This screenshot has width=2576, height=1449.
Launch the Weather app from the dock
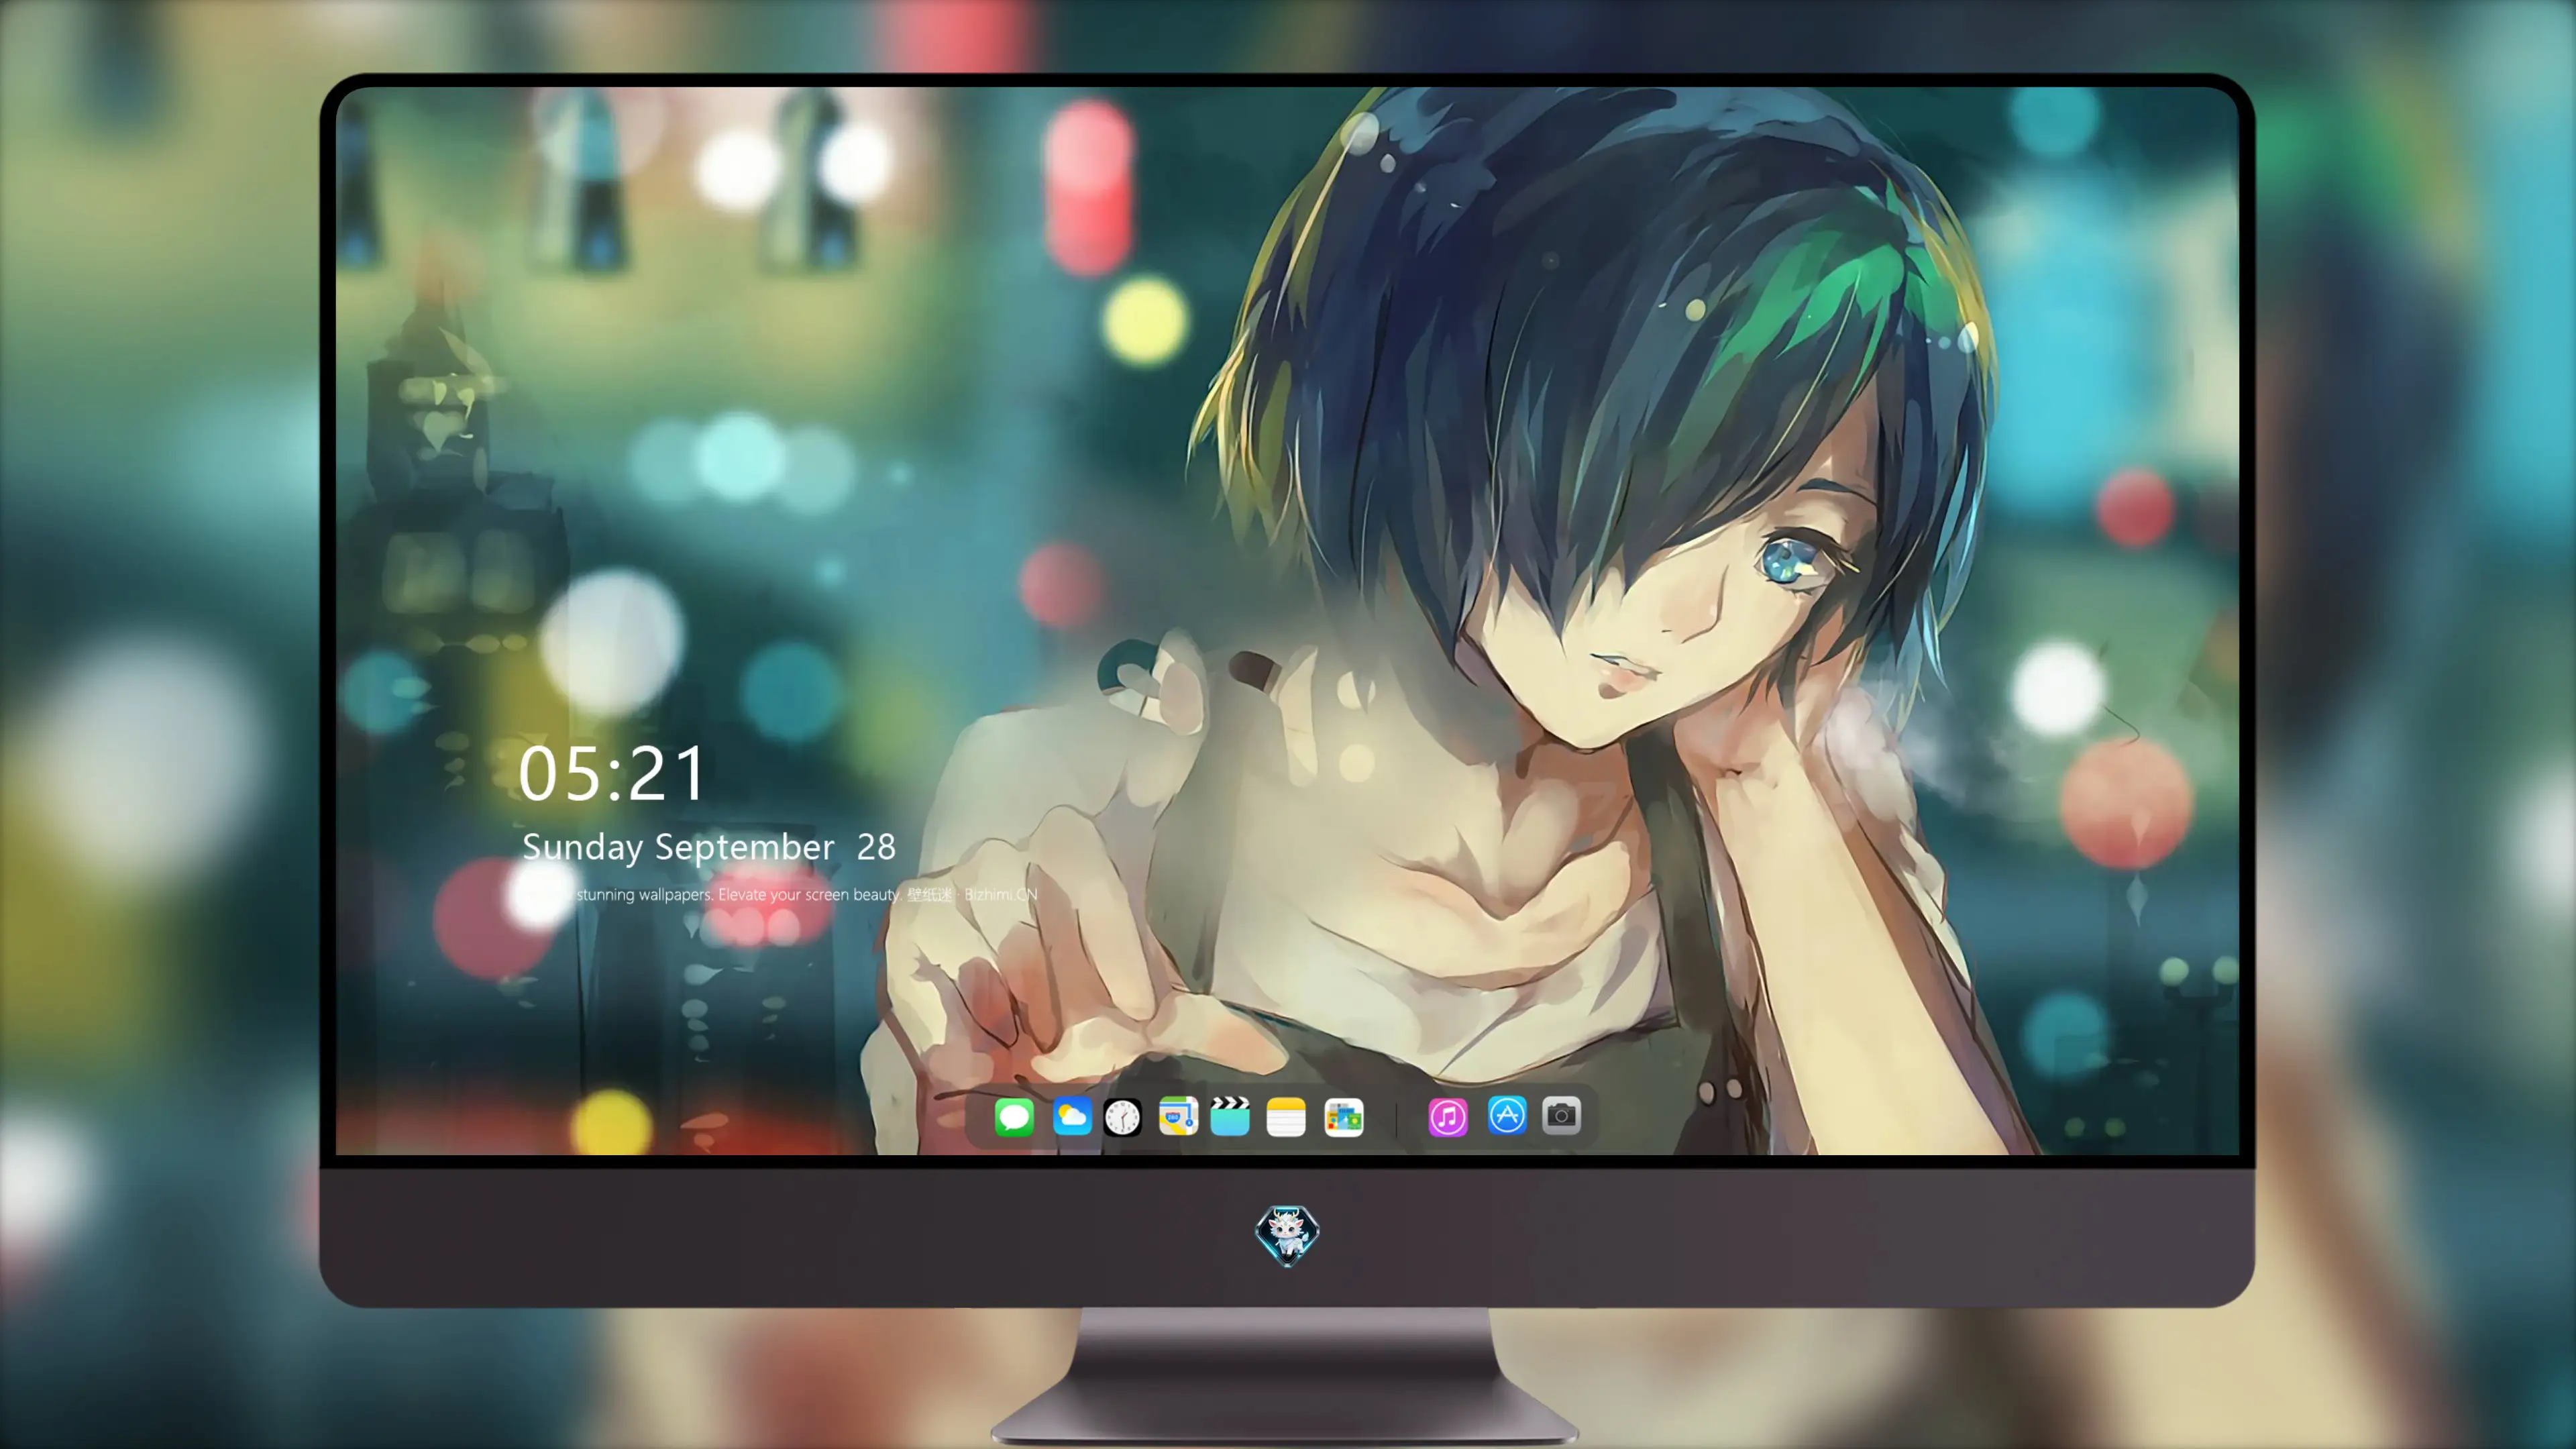coord(1072,1117)
